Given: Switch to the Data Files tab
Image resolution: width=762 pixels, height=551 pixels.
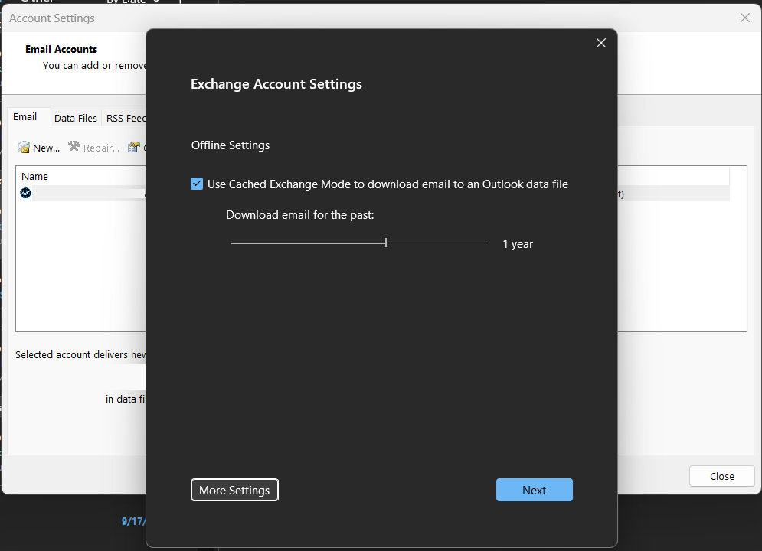Looking at the screenshot, I should tap(76, 118).
